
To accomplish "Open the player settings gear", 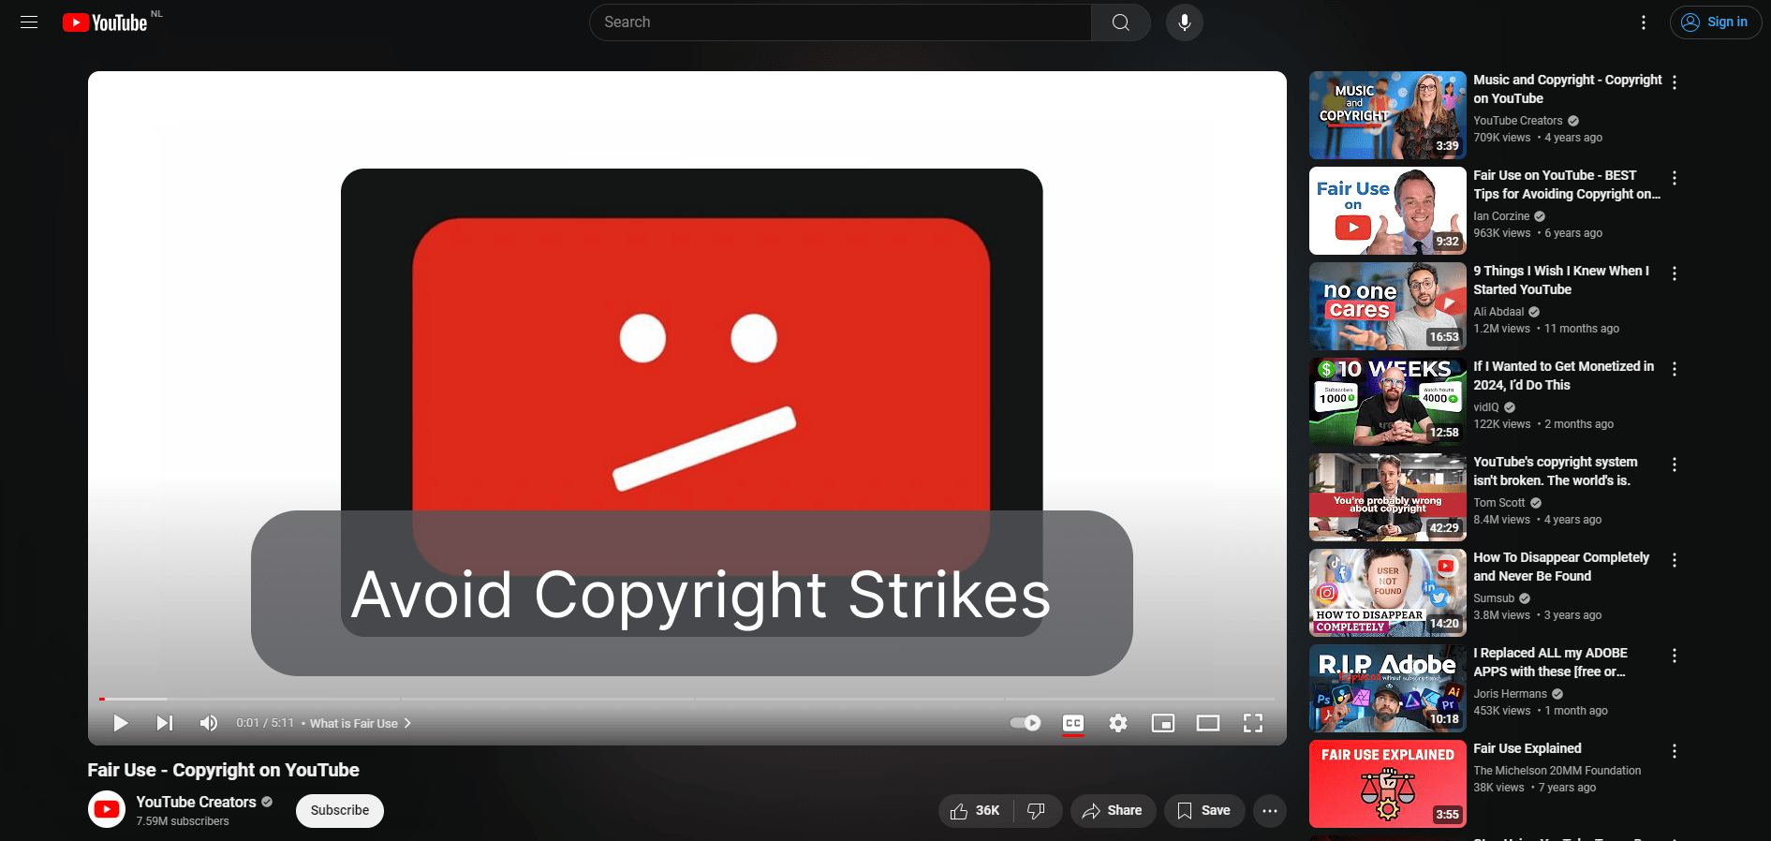I will [1118, 723].
